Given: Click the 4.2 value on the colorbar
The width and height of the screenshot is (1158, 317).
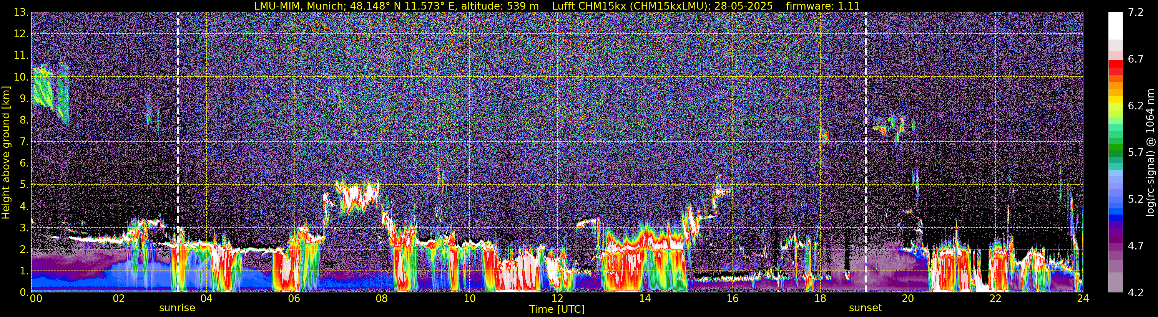Looking at the screenshot, I should tap(1136, 293).
